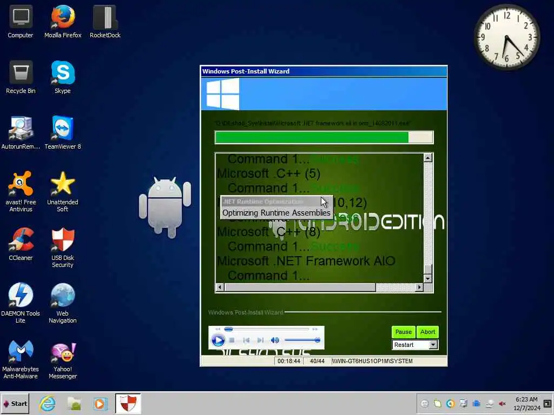Open the Computer desktop icon
Image resolution: width=554 pixels, height=415 pixels.
point(21,22)
